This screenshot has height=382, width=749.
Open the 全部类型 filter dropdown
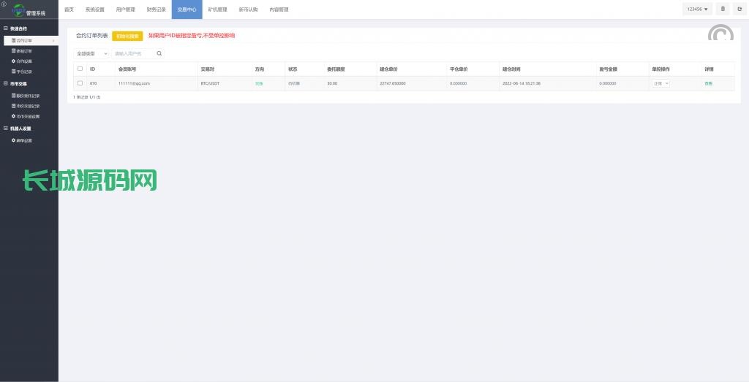click(91, 53)
